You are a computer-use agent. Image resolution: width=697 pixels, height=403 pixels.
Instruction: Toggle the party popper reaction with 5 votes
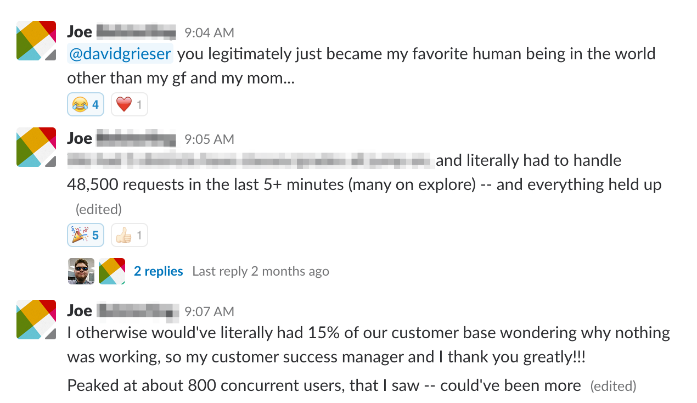[x=86, y=235]
